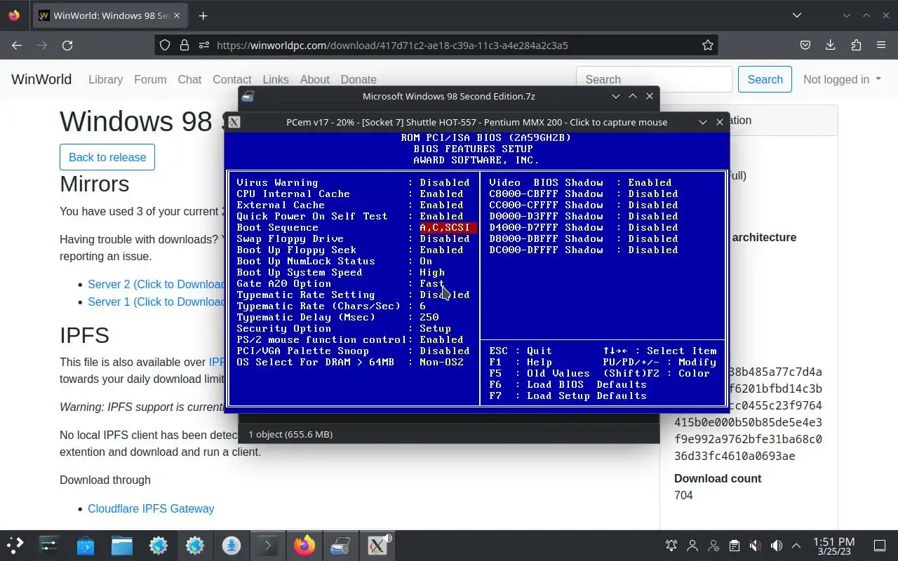Open audio volume tray icon
Viewport: 898px width, 561px height.
click(777, 546)
